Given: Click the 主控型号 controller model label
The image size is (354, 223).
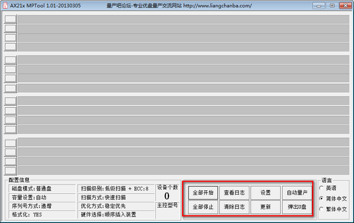Looking at the screenshot, I should point(167,205).
